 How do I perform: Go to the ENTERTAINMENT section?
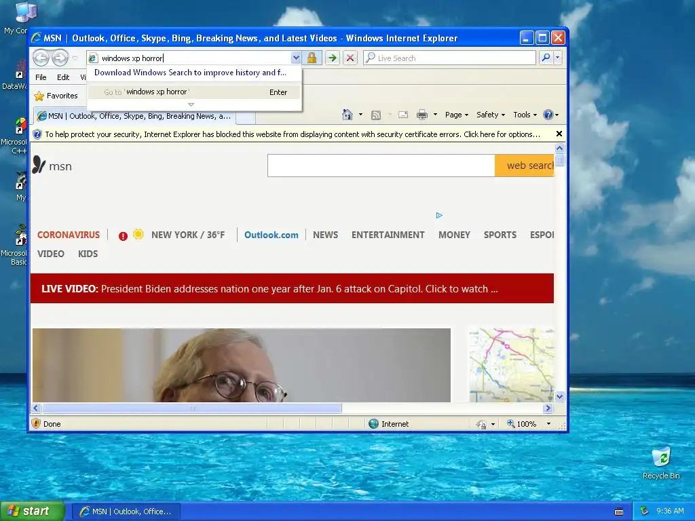(388, 235)
